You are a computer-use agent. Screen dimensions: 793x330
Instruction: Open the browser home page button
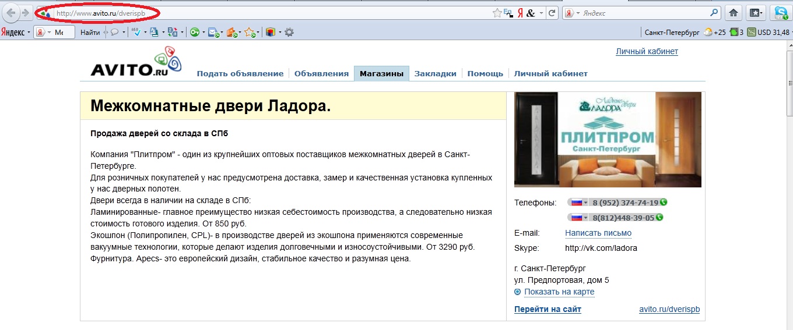[734, 13]
